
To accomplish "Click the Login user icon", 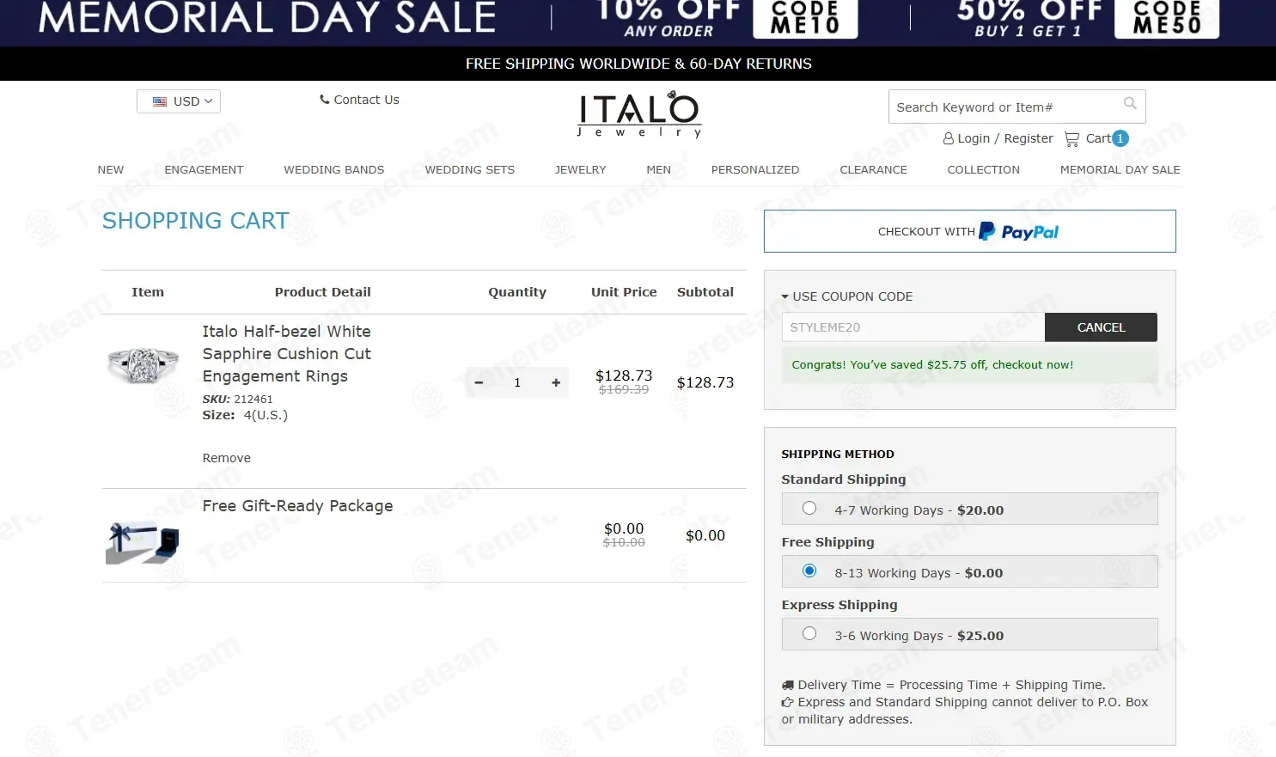I will [949, 138].
